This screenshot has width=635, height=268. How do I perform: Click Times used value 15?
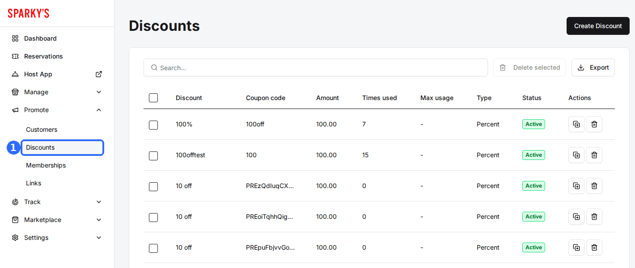(x=365, y=155)
